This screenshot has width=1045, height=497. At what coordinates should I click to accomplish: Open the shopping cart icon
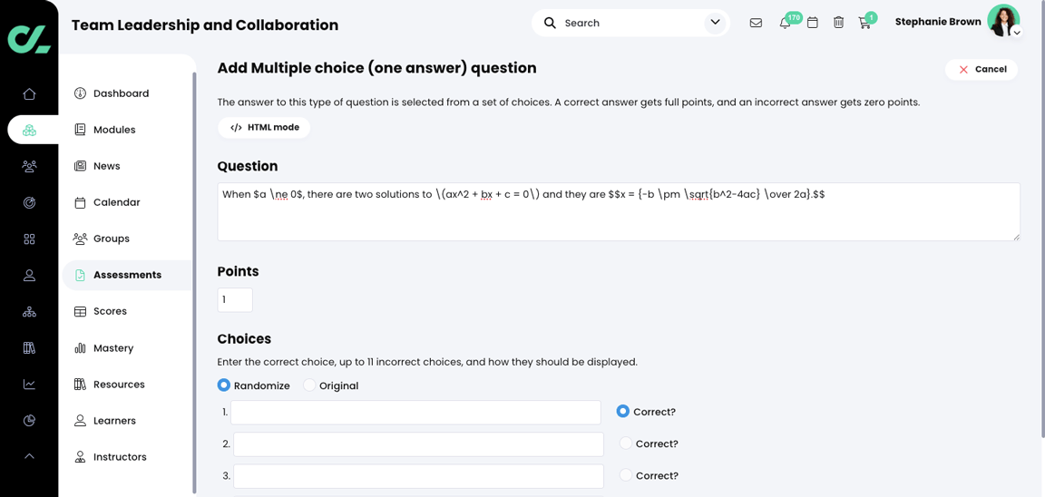click(865, 24)
